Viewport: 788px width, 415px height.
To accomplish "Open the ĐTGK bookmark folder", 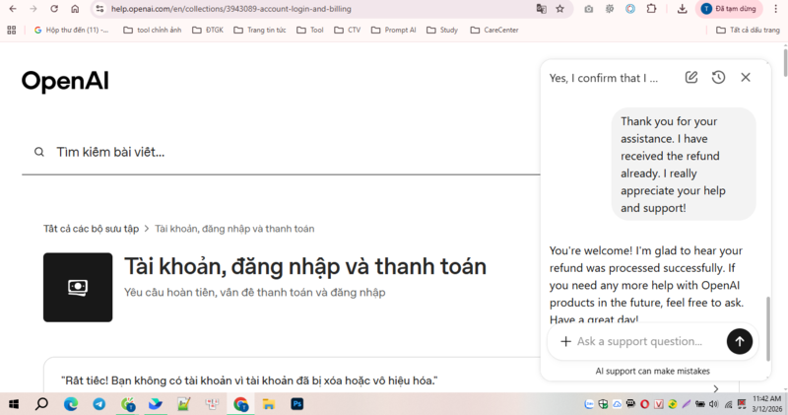I will [x=208, y=31].
